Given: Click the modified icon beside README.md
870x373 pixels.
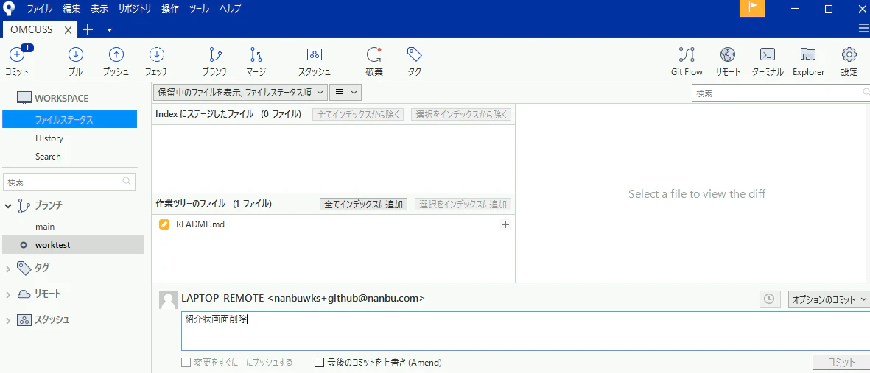Looking at the screenshot, I should [x=164, y=224].
